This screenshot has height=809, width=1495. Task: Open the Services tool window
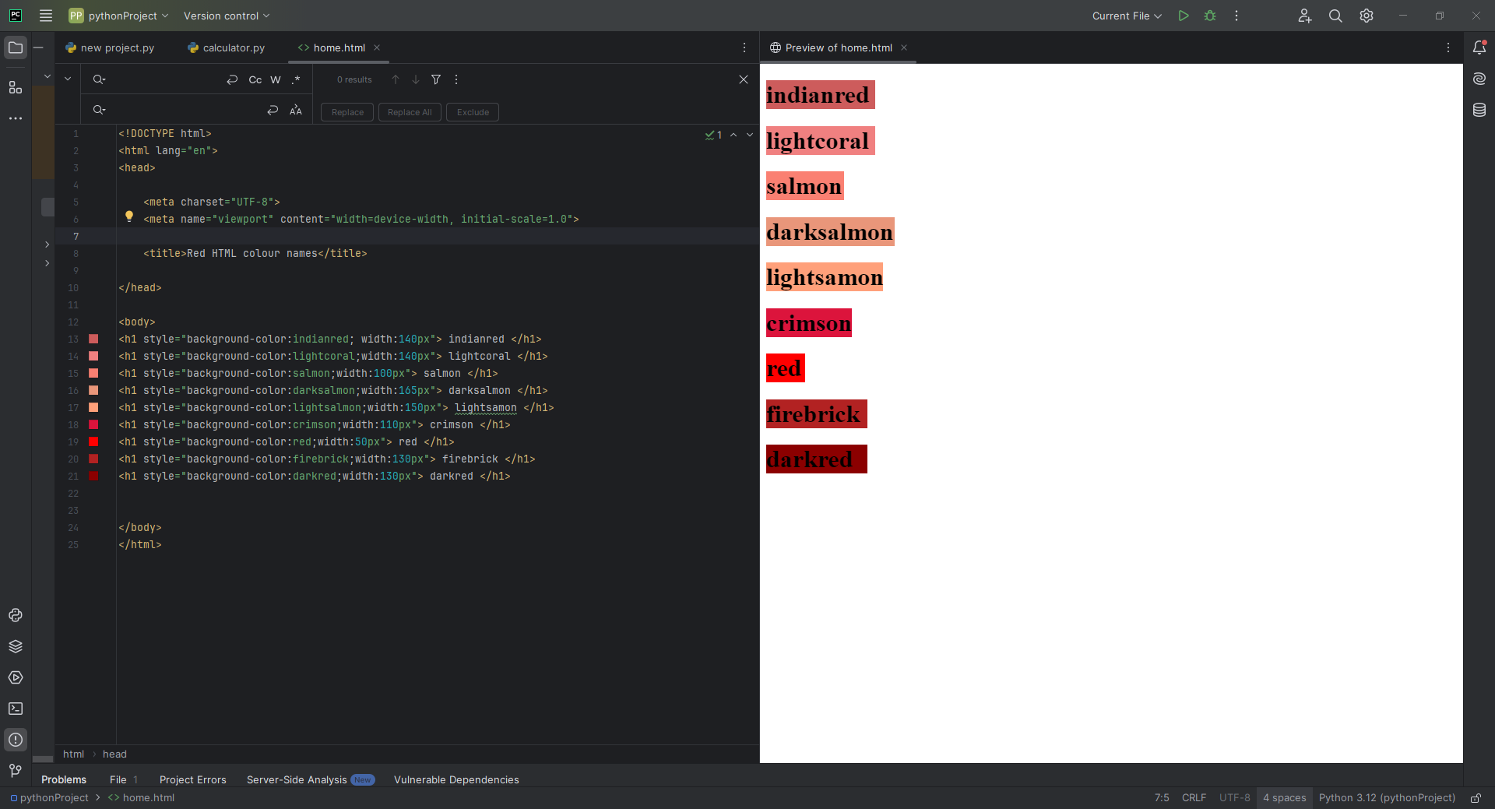[16, 677]
